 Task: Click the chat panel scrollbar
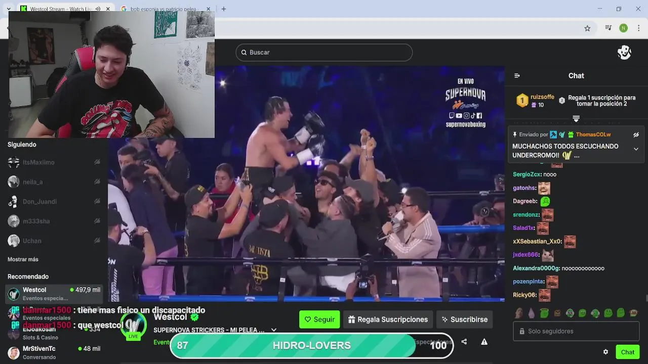click(646, 298)
